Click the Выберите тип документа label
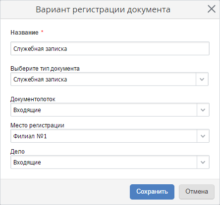This screenshot has width=220, height=205. point(45,69)
